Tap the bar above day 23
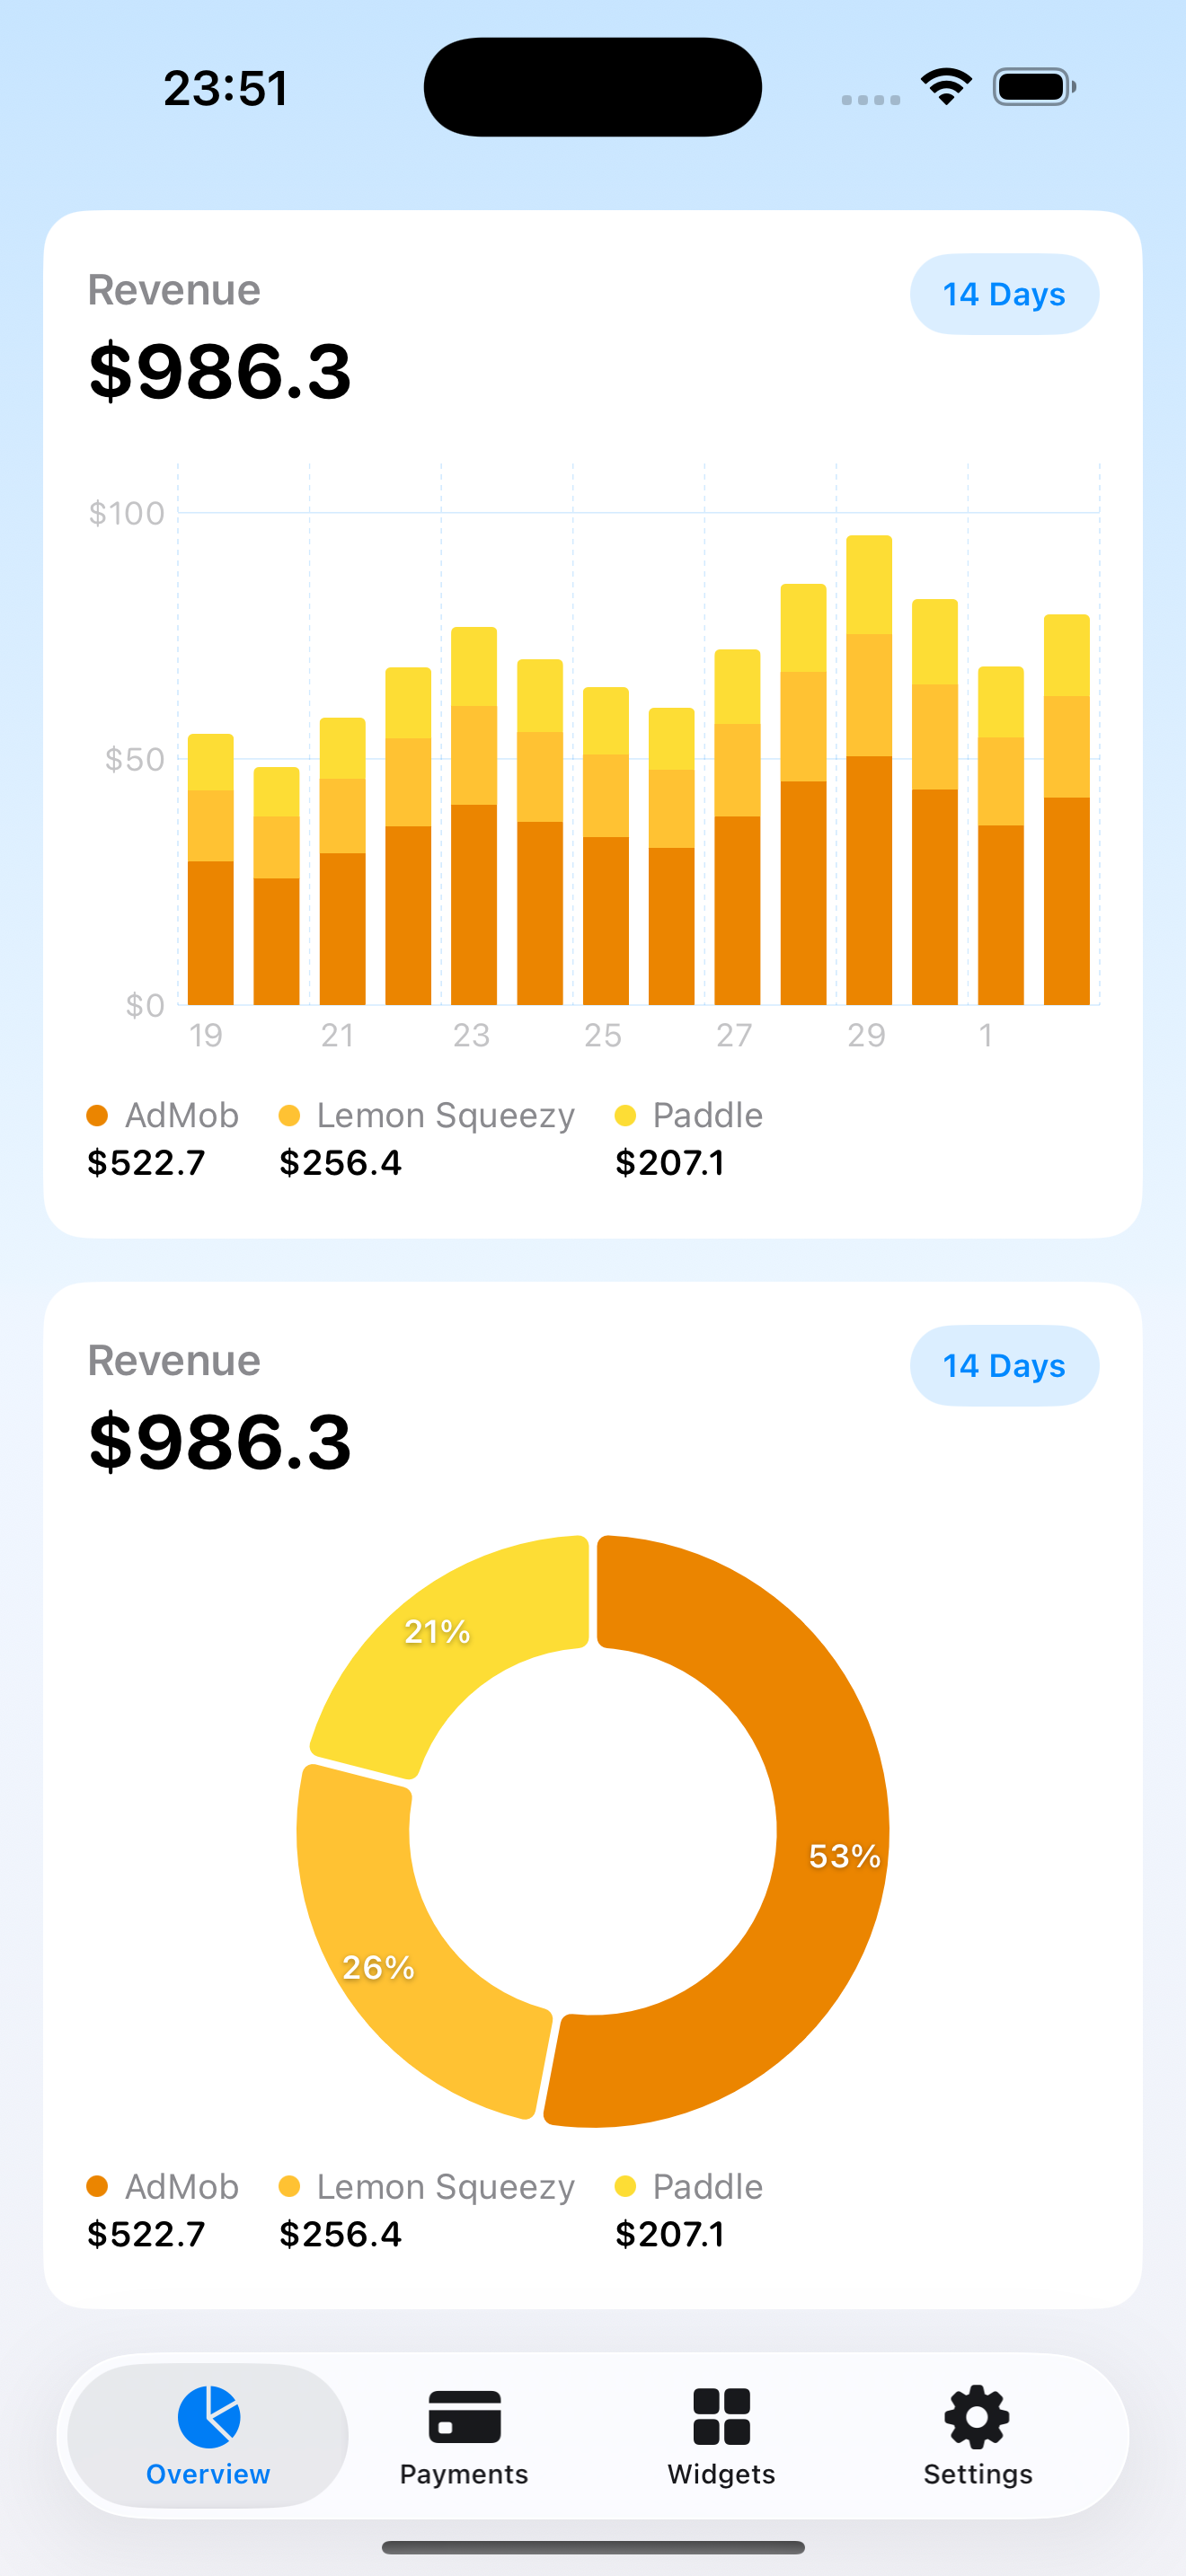This screenshot has width=1186, height=2576. [x=474, y=816]
